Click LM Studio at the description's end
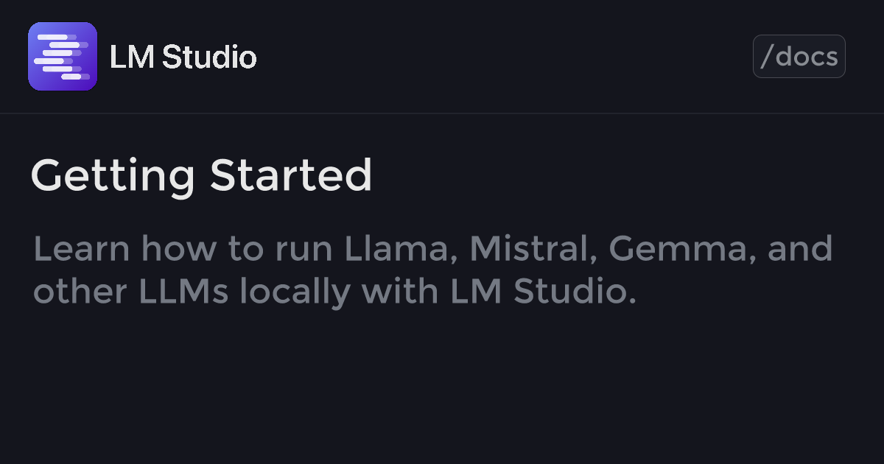This screenshot has width=884, height=464. click(544, 291)
